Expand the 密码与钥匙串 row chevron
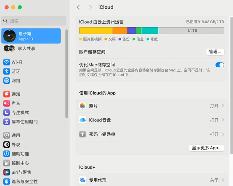 (x=223, y=134)
